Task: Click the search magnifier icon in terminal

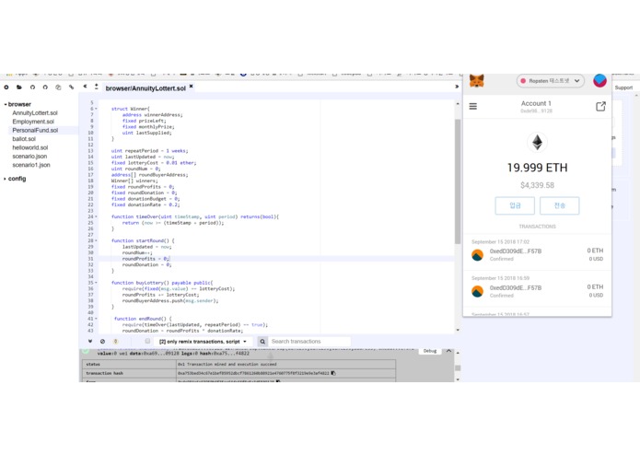Action: (262, 342)
